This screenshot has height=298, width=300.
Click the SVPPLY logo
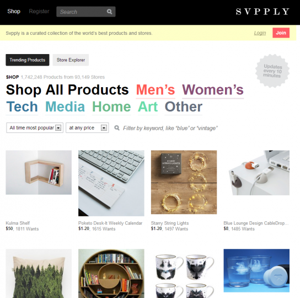click(262, 12)
